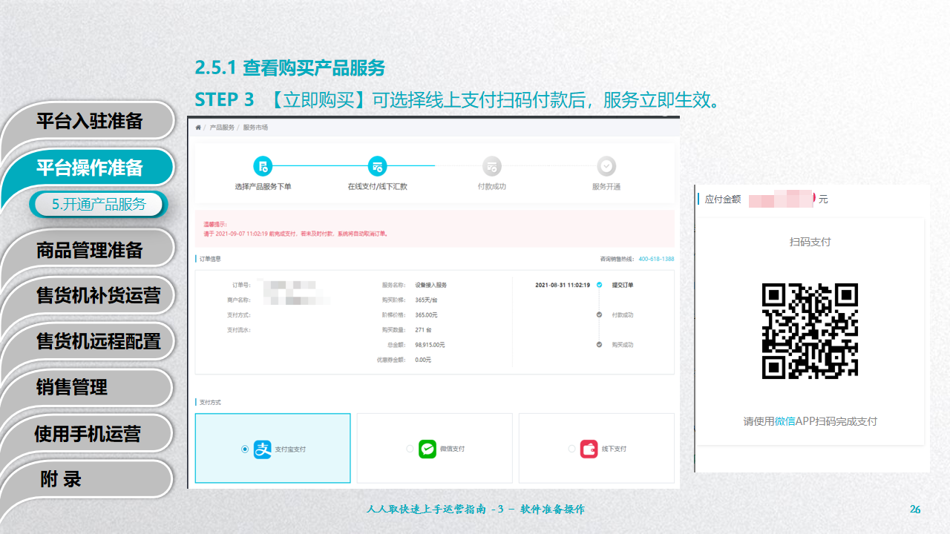Go to 商品管理准备 section
Image resolution: width=950 pixels, height=534 pixels.
(89, 250)
